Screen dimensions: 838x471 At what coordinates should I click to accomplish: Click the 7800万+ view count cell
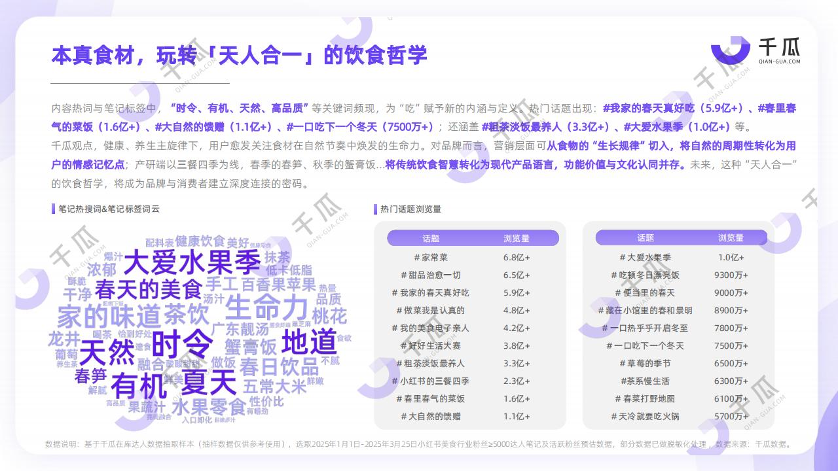coord(731,328)
